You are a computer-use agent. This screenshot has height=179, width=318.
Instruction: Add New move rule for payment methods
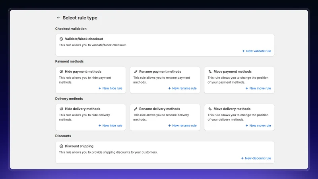(x=258, y=88)
